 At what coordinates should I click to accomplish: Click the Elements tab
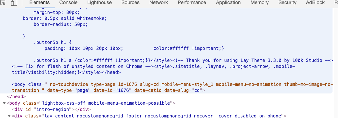(x=39, y=3)
